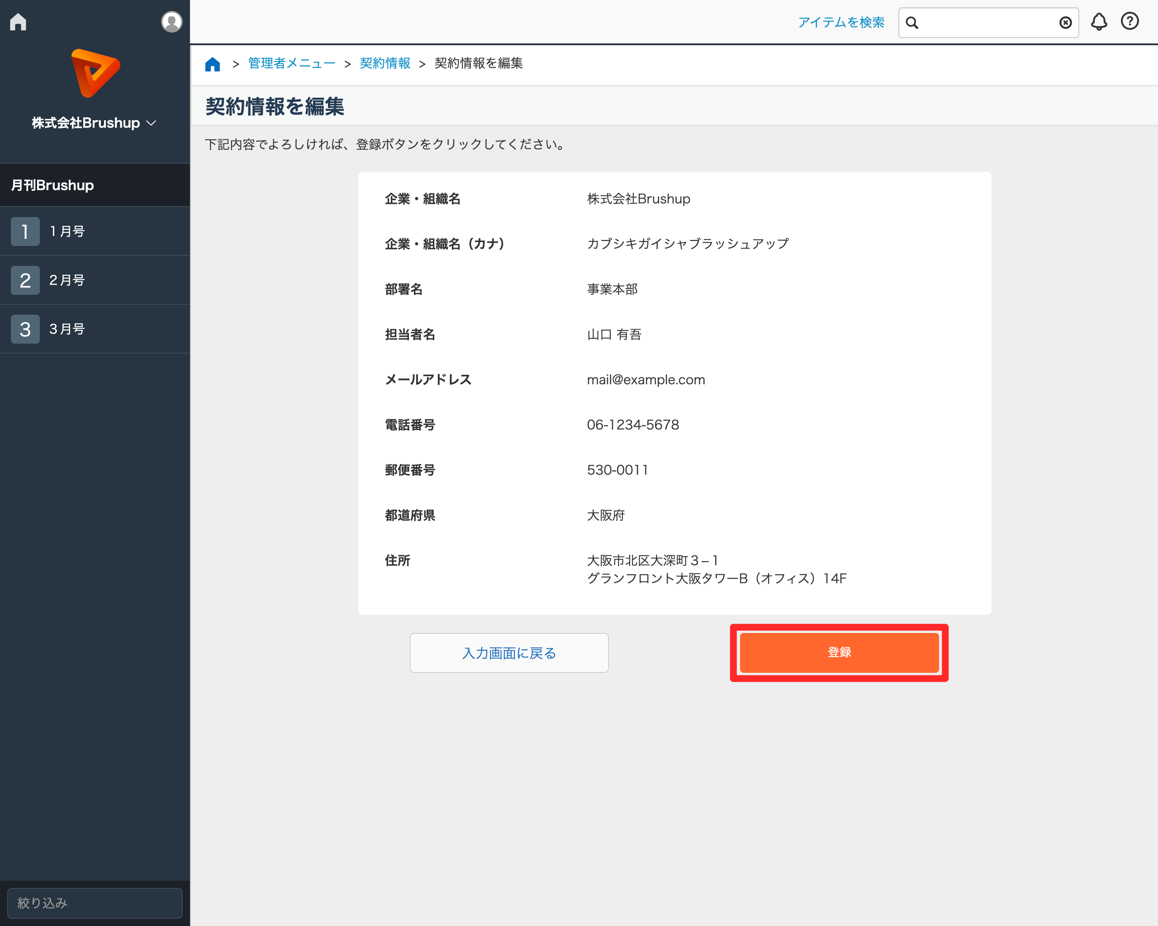Click the number 1 badge icon
Screen dimensions: 1158x926
pyautogui.click(x=25, y=231)
